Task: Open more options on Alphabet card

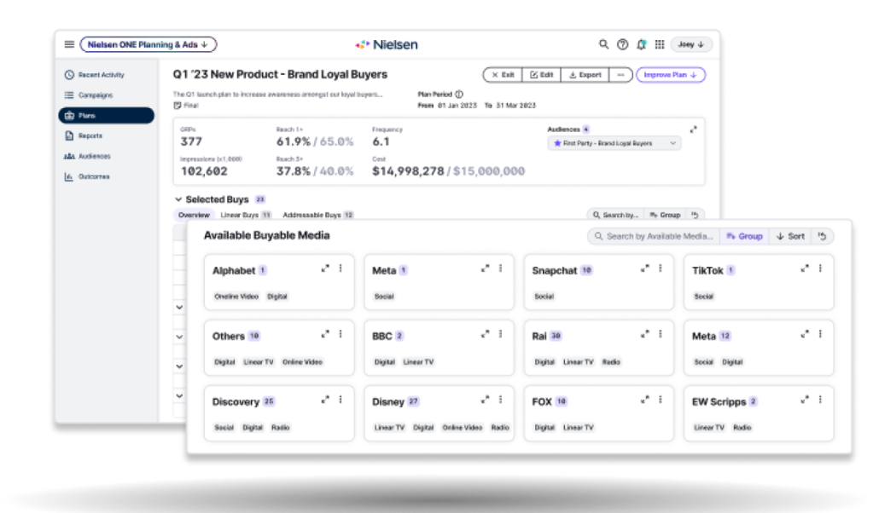Action: tap(340, 268)
